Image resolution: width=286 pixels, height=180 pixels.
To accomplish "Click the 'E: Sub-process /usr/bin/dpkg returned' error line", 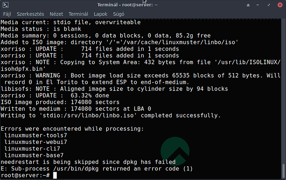I will [97, 169].
